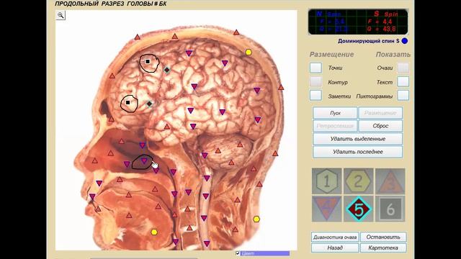
Task: Click upper teal diamond marker on the brain
Action: 167,70
